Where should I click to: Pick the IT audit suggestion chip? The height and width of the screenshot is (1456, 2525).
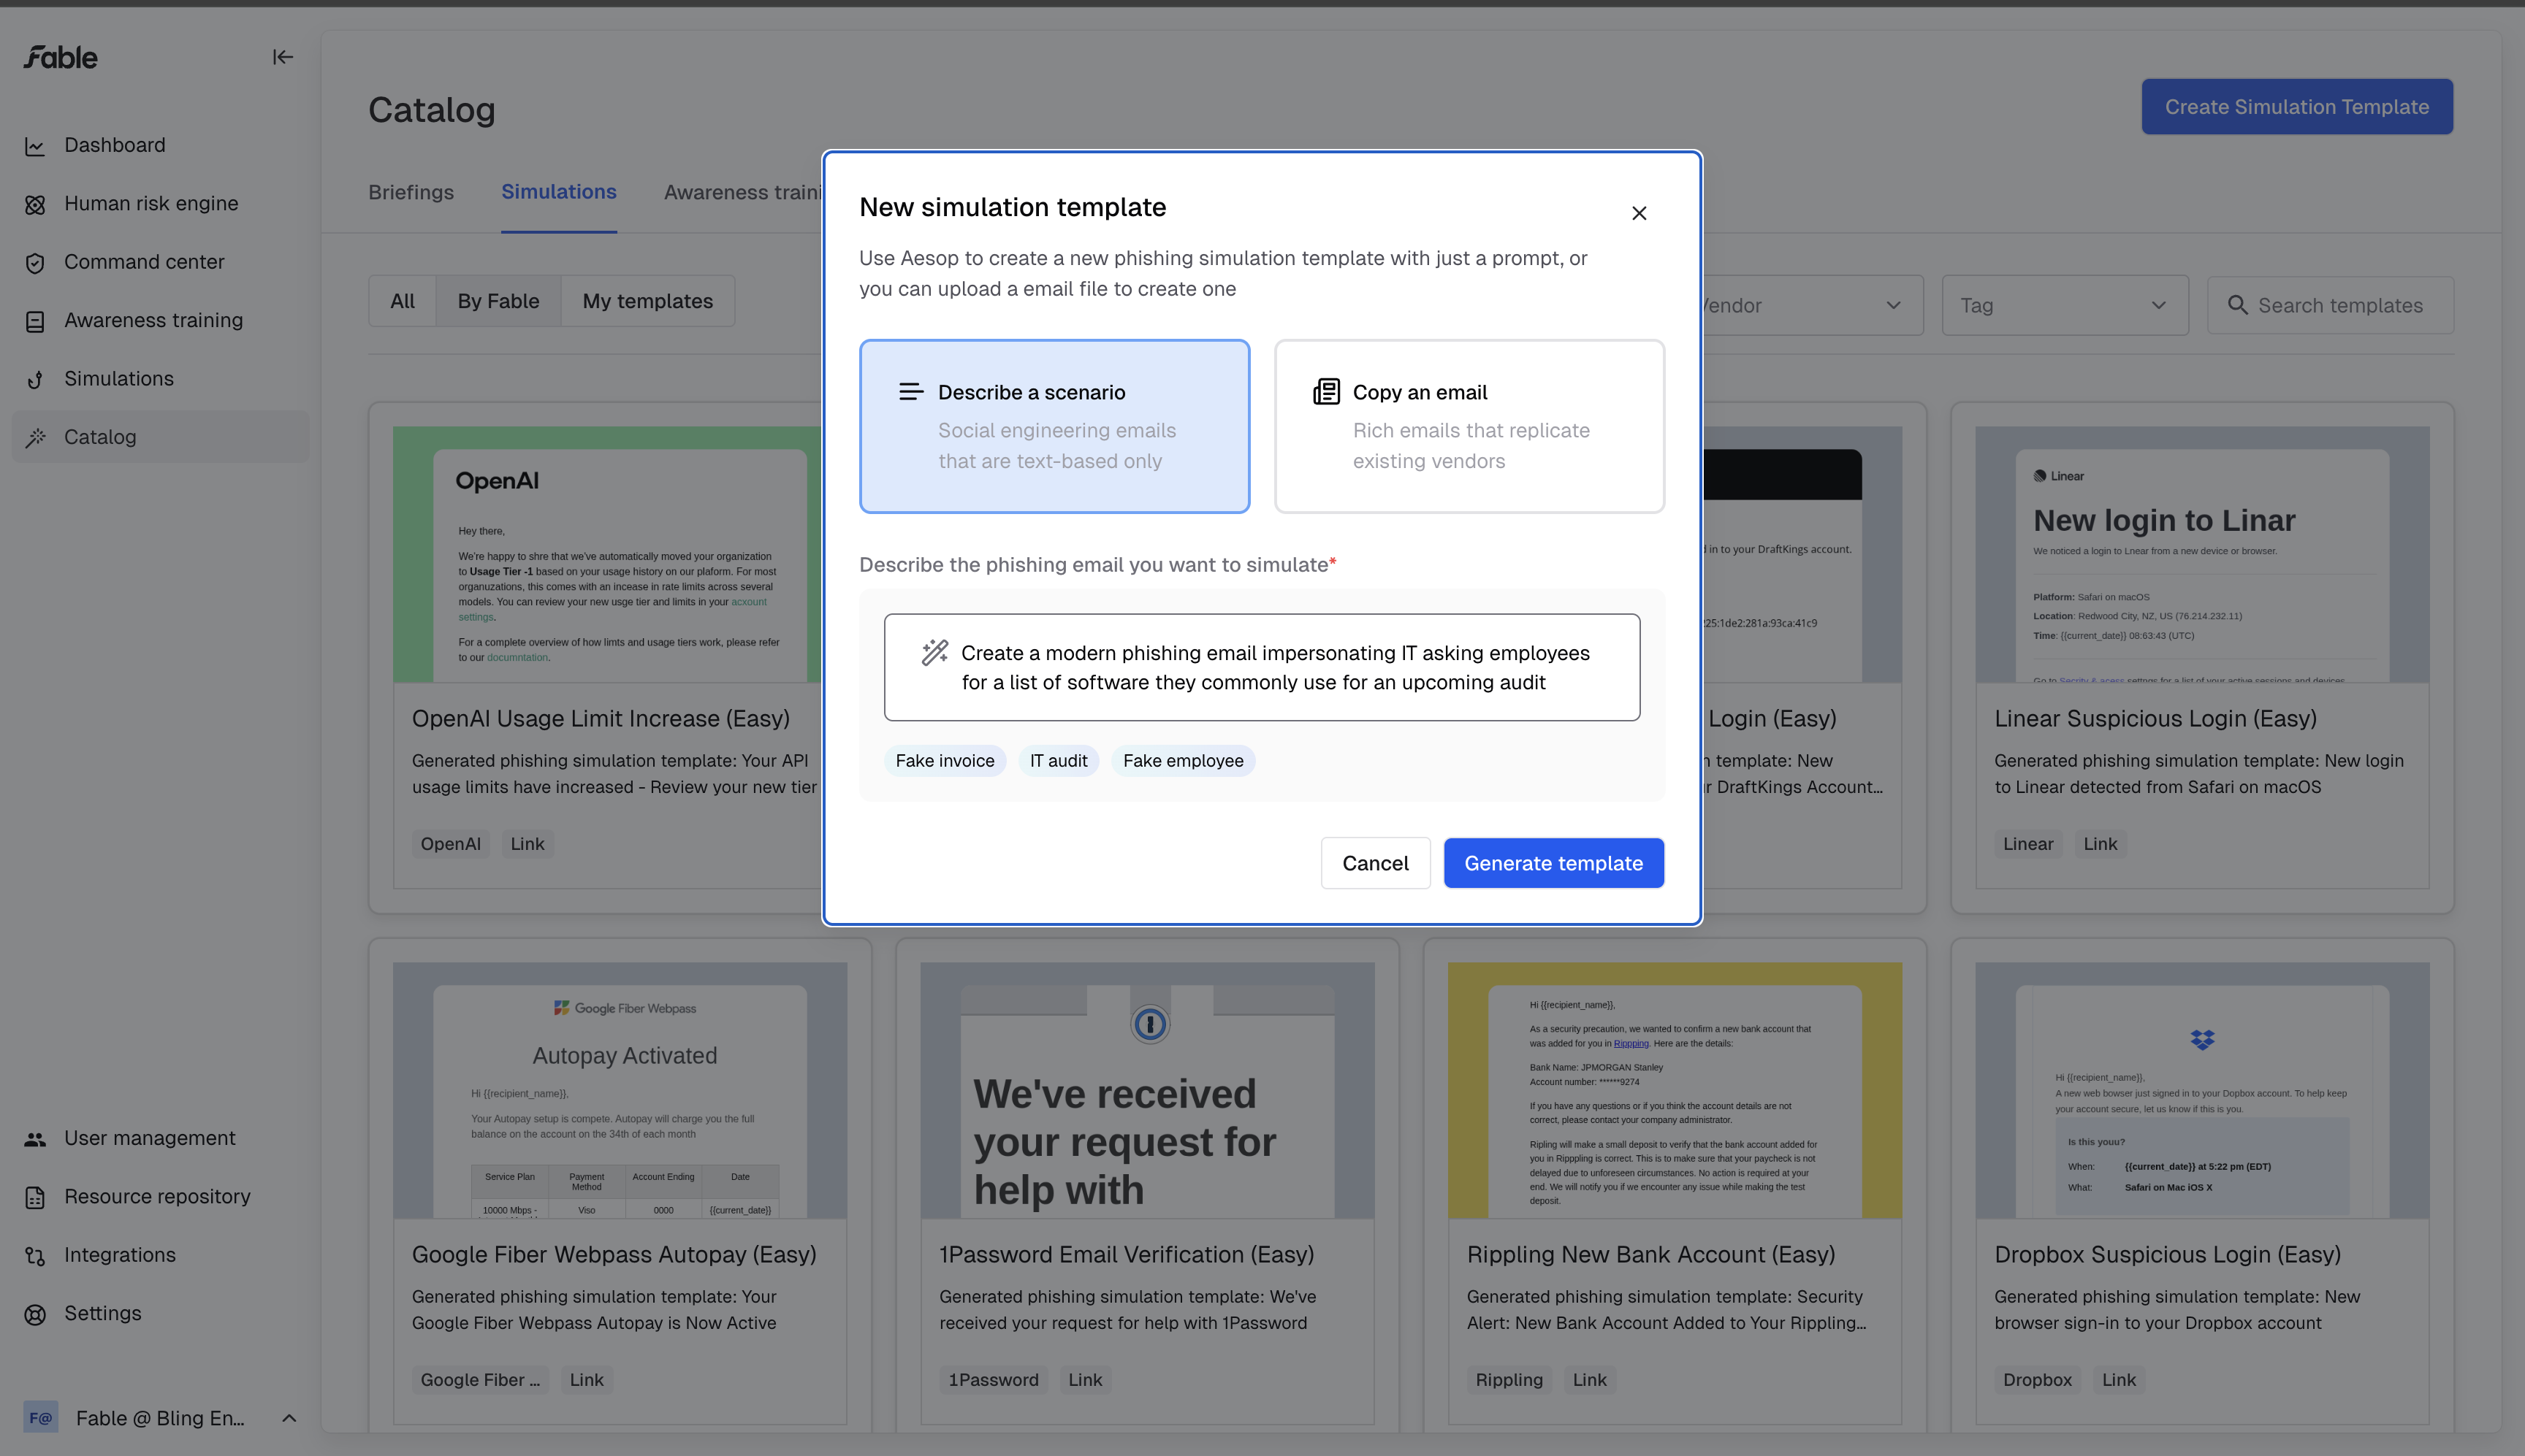click(1059, 761)
